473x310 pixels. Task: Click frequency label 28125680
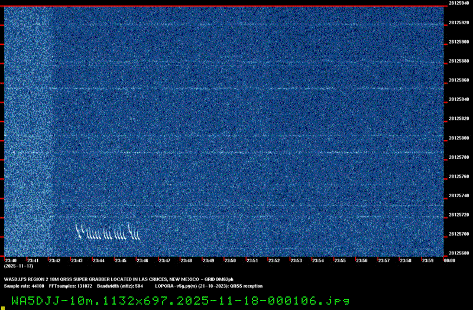(459, 253)
